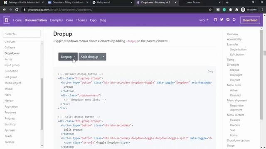This screenshot has width=266, height=149.
Task: Open the v4.5 version dropdown
Action: tap(204, 20)
